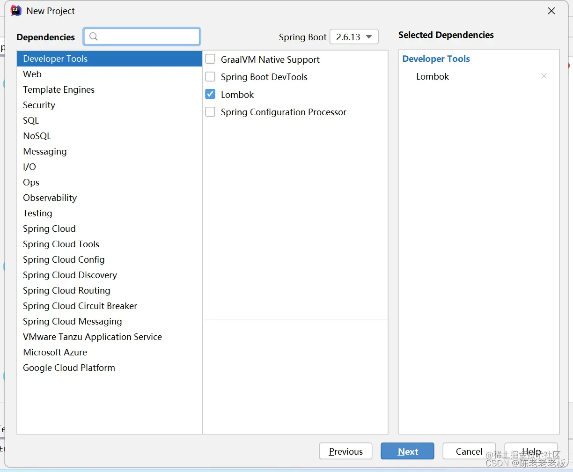Open the Spring Boot version dropdown
573x472 pixels.
coord(354,37)
